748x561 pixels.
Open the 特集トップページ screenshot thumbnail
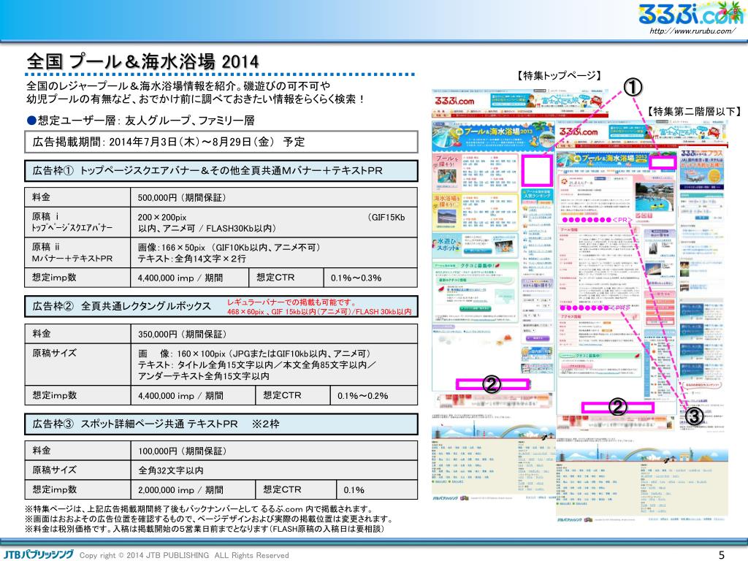click(494, 294)
